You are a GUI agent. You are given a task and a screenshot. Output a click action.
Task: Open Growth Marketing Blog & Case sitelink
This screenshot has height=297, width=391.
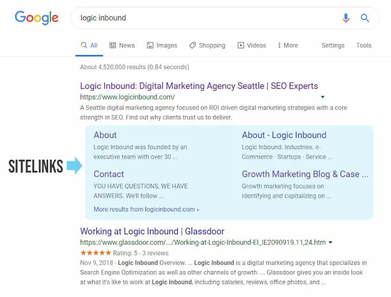pos(305,174)
